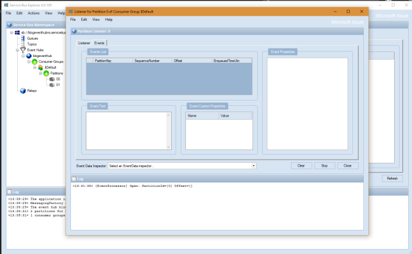Image resolution: width=412 pixels, height=254 pixels.
Task: Click Refresh button in main window
Action: pos(392,179)
